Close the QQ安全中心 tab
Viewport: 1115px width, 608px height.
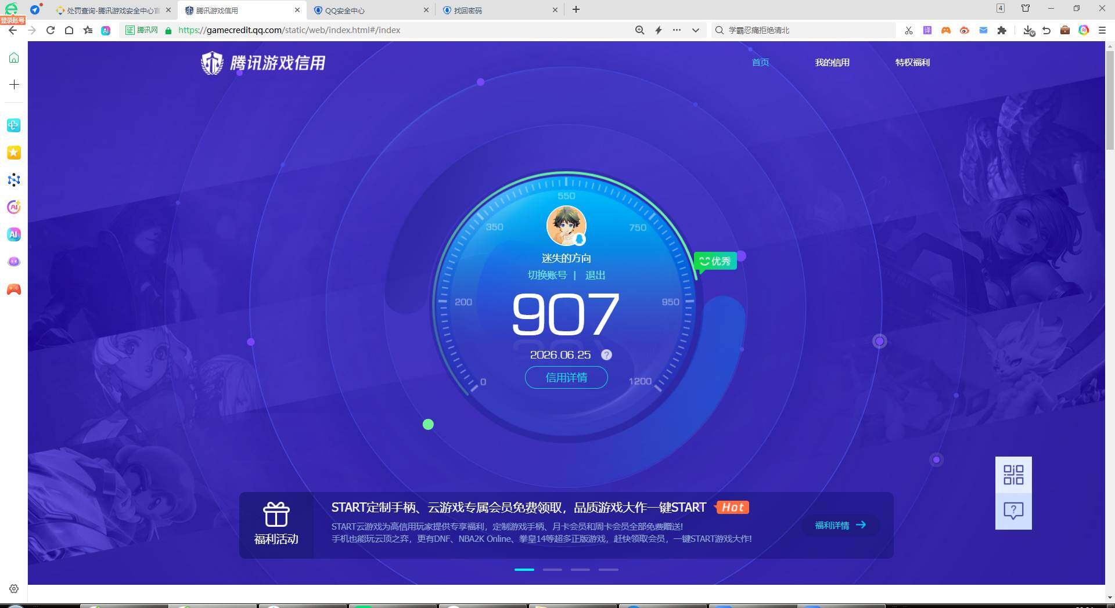pos(426,10)
